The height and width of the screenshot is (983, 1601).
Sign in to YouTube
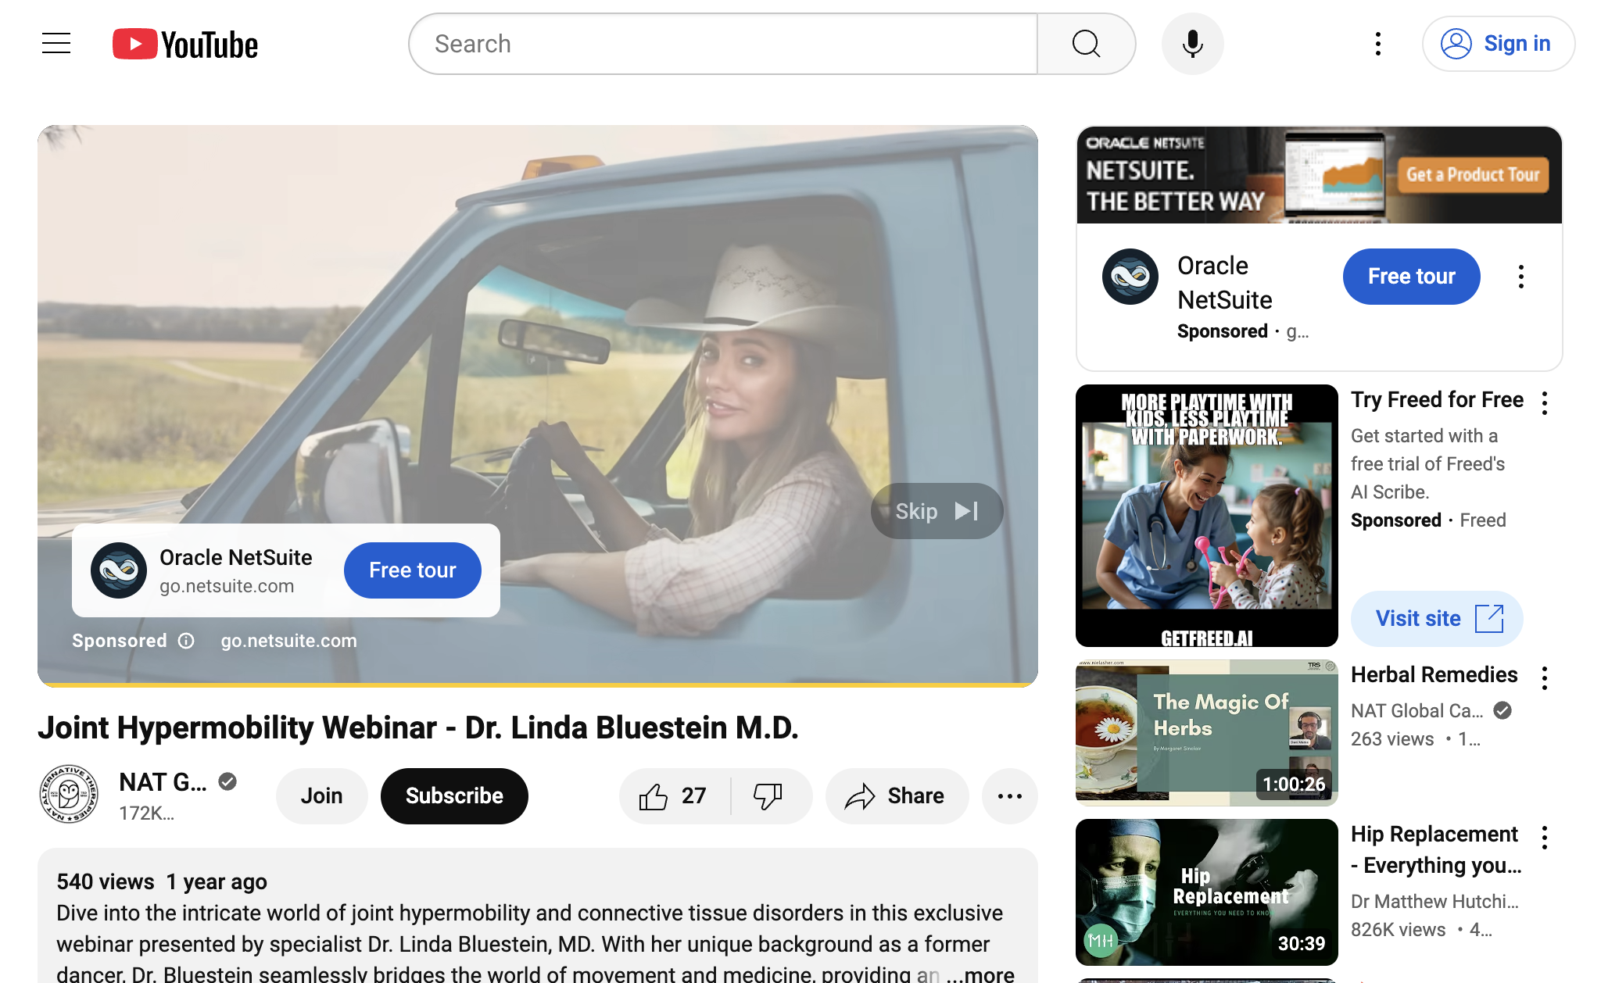click(1498, 44)
